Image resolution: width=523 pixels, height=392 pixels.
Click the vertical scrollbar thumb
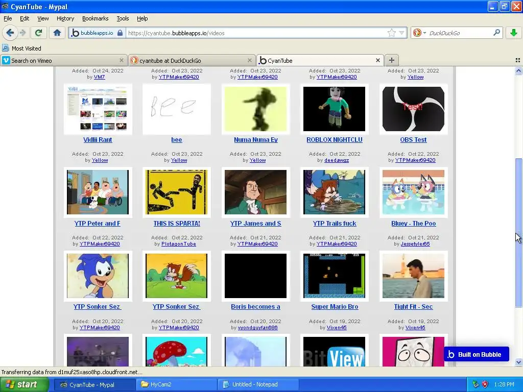(518, 233)
